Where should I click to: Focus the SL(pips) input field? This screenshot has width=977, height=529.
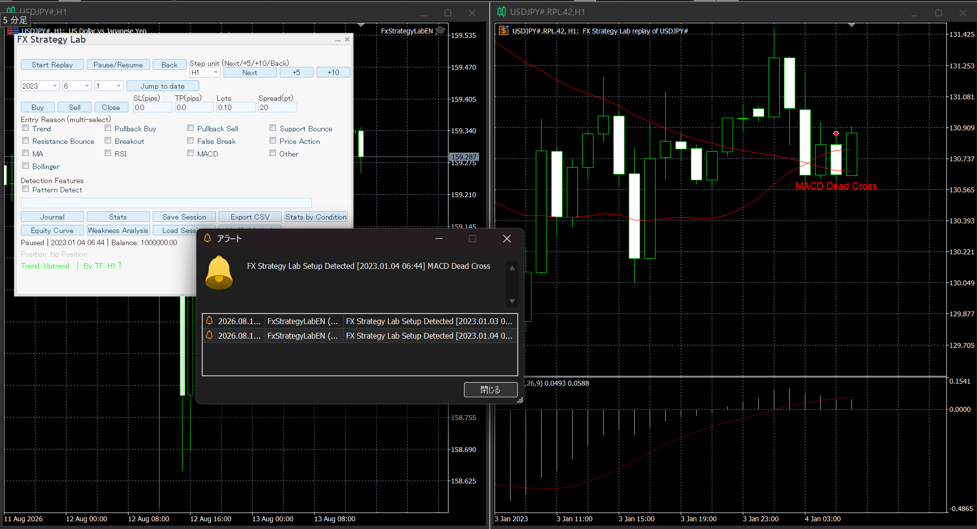click(x=153, y=108)
